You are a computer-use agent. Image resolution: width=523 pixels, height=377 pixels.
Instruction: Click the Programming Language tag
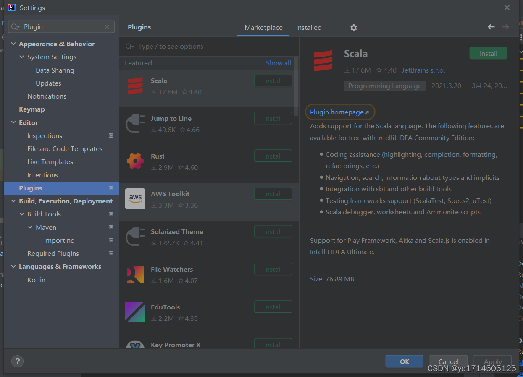click(385, 86)
